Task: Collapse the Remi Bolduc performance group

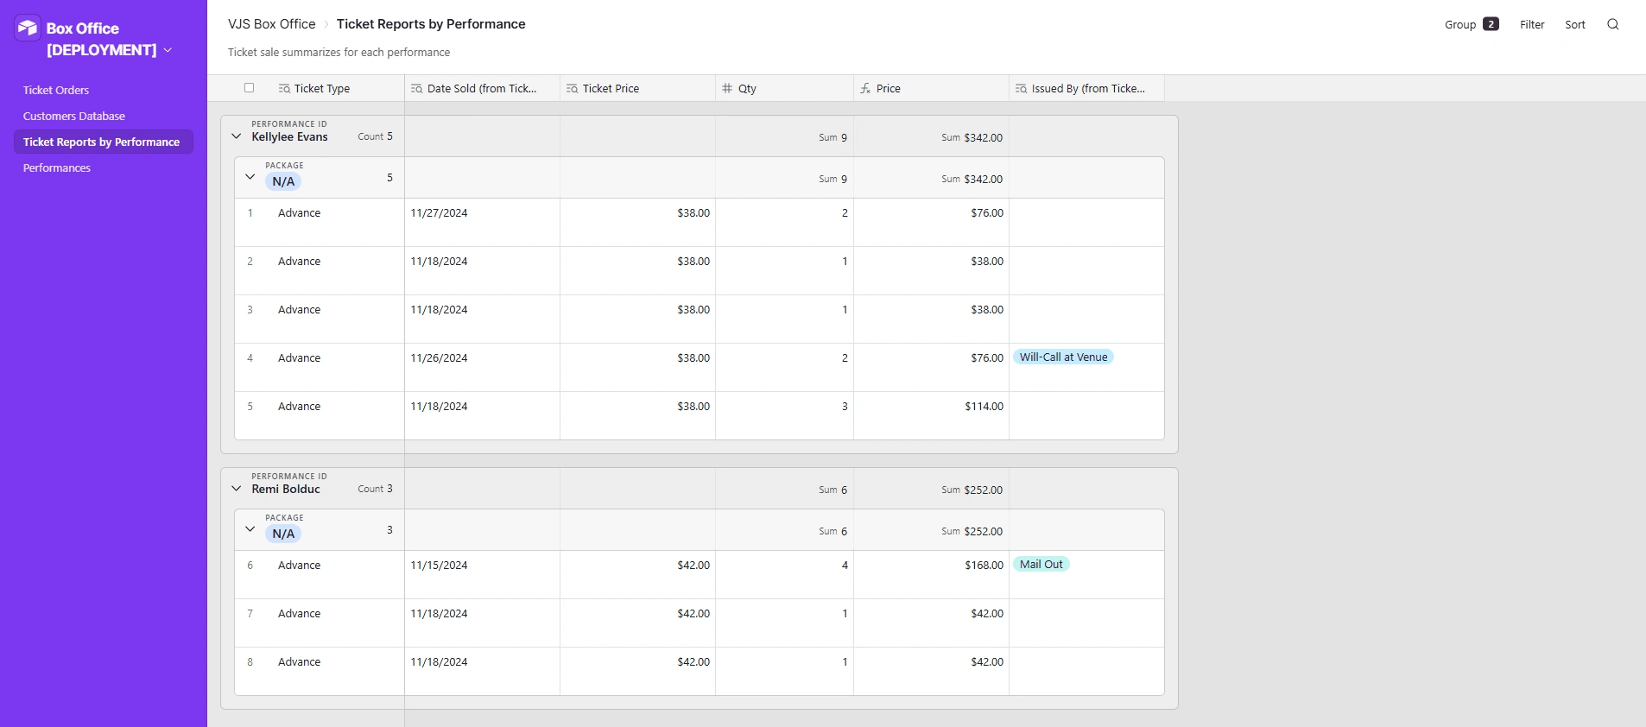Action: coord(237,489)
